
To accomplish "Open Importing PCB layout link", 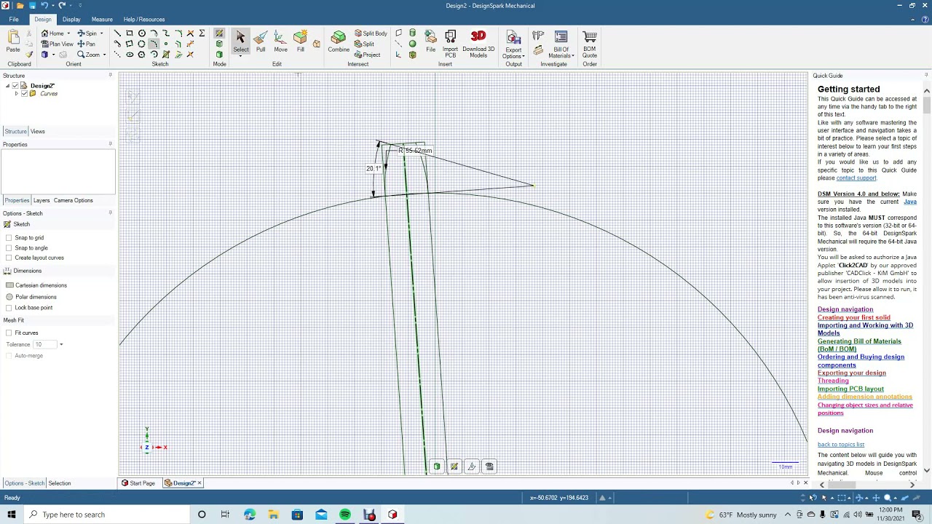I will pos(850,389).
